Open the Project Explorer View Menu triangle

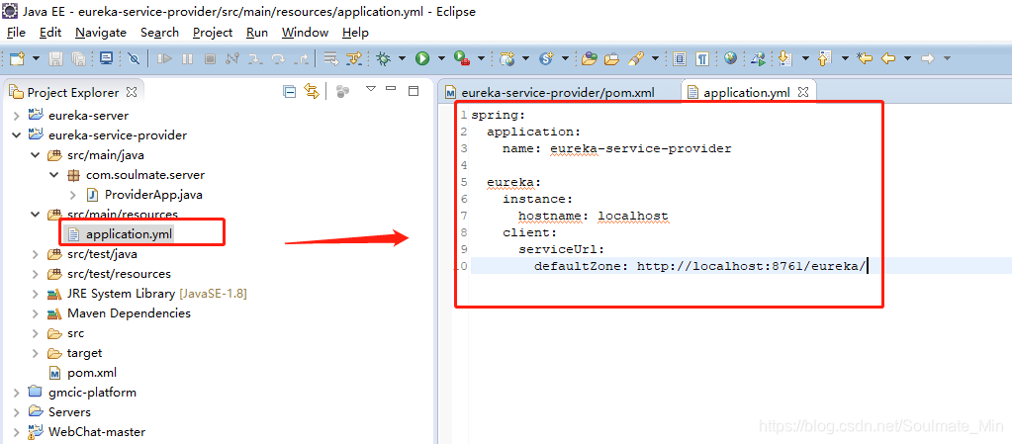pos(370,89)
